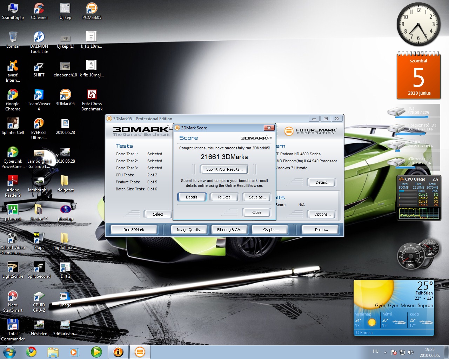449x359 pixels.
Task: Click the calendar gadget showing szombat 5
Action: tap(418, 76)
